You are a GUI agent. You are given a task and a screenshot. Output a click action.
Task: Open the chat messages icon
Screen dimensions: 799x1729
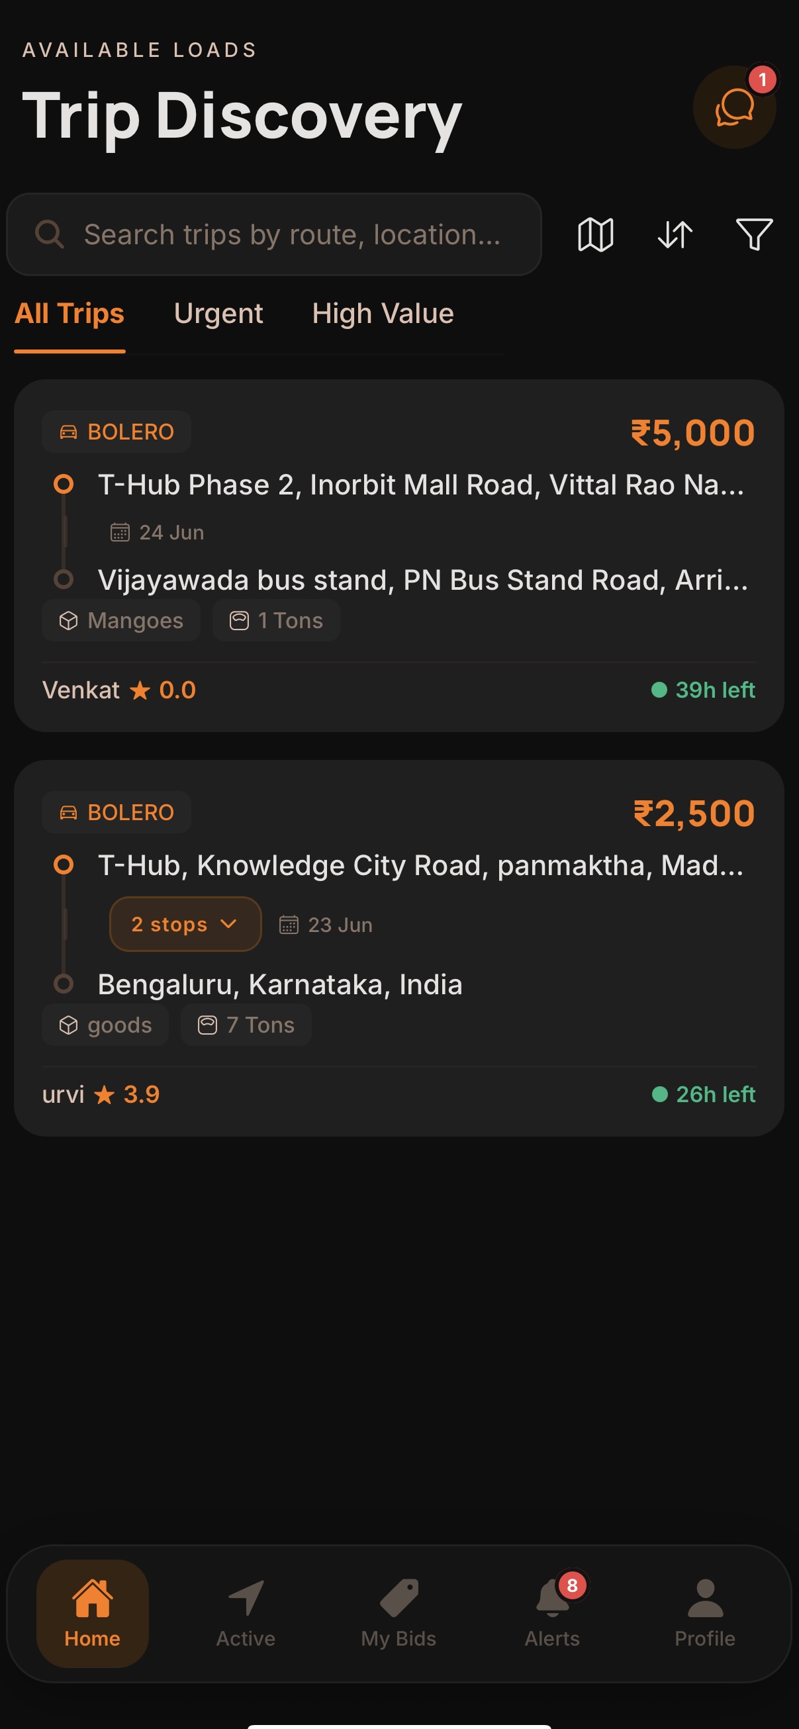[734, 107]
